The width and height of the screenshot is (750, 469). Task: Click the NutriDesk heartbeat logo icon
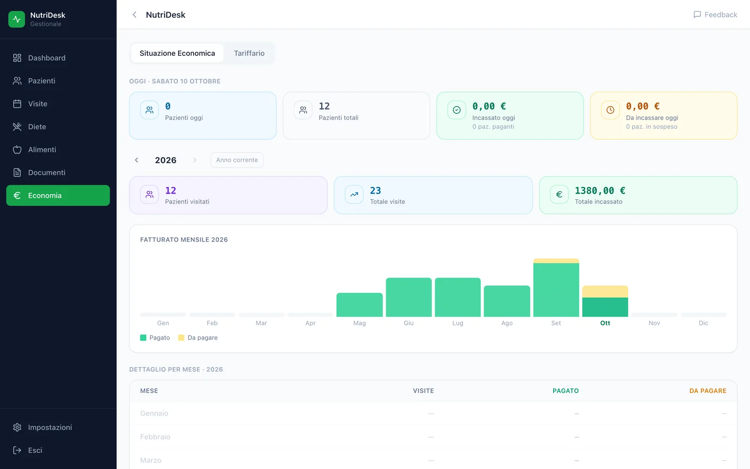17,19
